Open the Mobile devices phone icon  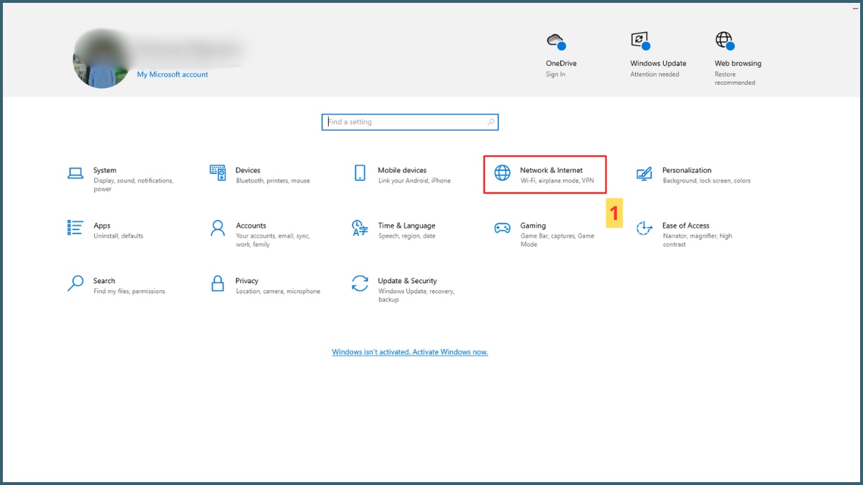point(360,173)
